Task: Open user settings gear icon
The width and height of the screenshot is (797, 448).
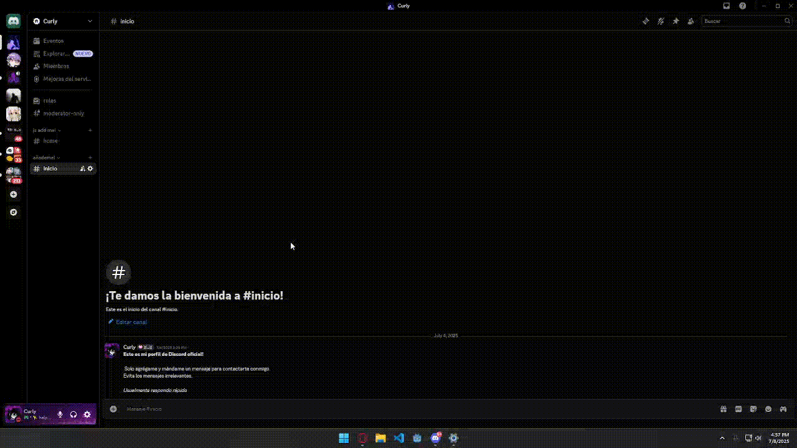Action: [x=87, y=414]
